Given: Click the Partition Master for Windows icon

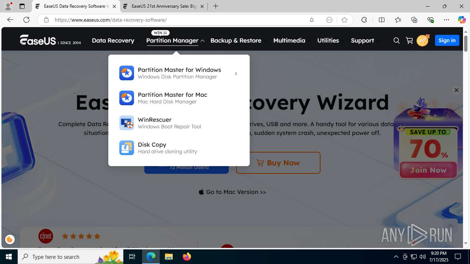Looking at the screenshot, I should (x=127, y=73).
